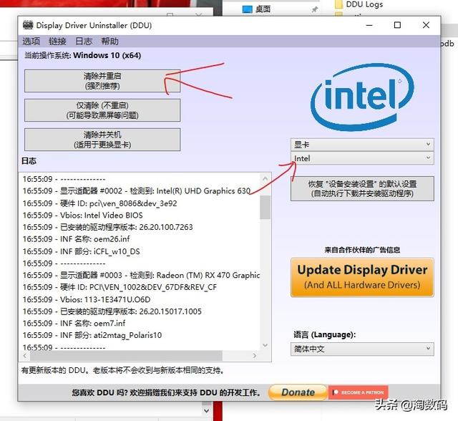Click the pin icon beside 桌面
458x421 pixels.
[x=315, y=9]
